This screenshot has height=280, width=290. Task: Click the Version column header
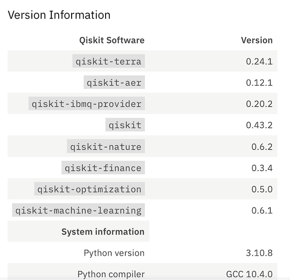(256, 40)
